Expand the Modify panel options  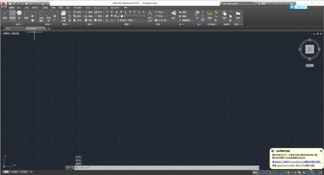tap(93, 24)
